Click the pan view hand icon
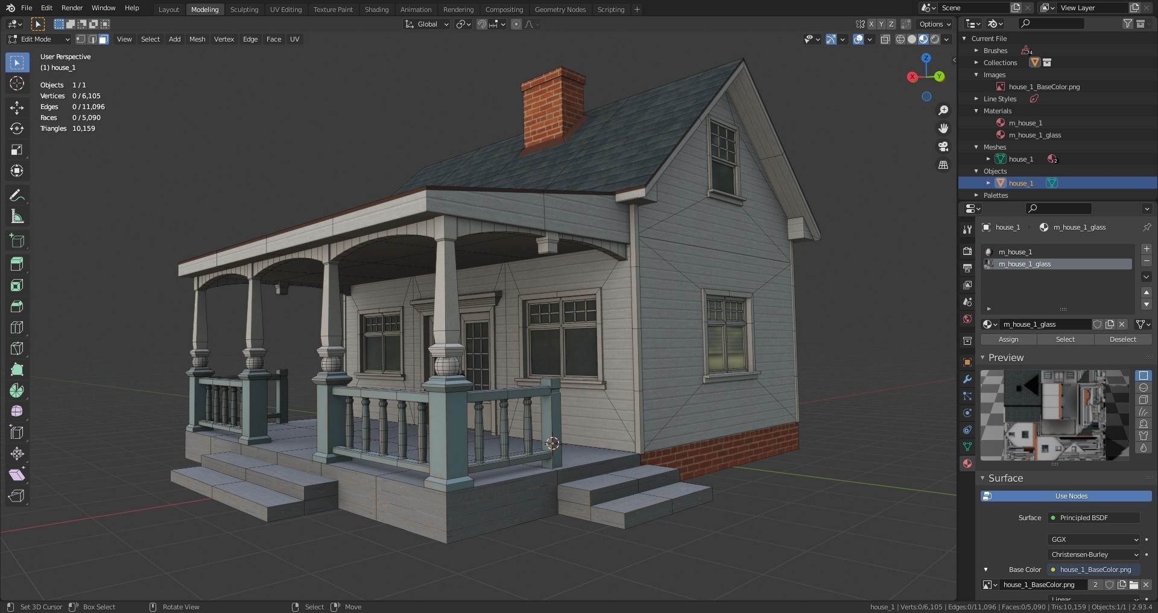The width and height of the screenshot is (1158, 613). point(943,128)
